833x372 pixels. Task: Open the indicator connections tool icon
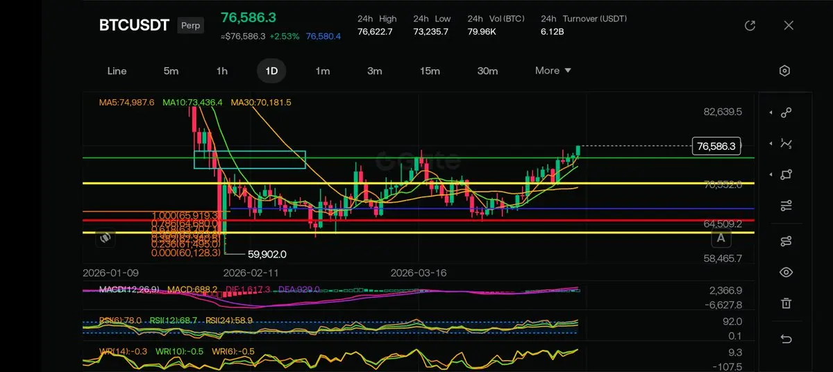pyautogui.click(x=786, y=241)
